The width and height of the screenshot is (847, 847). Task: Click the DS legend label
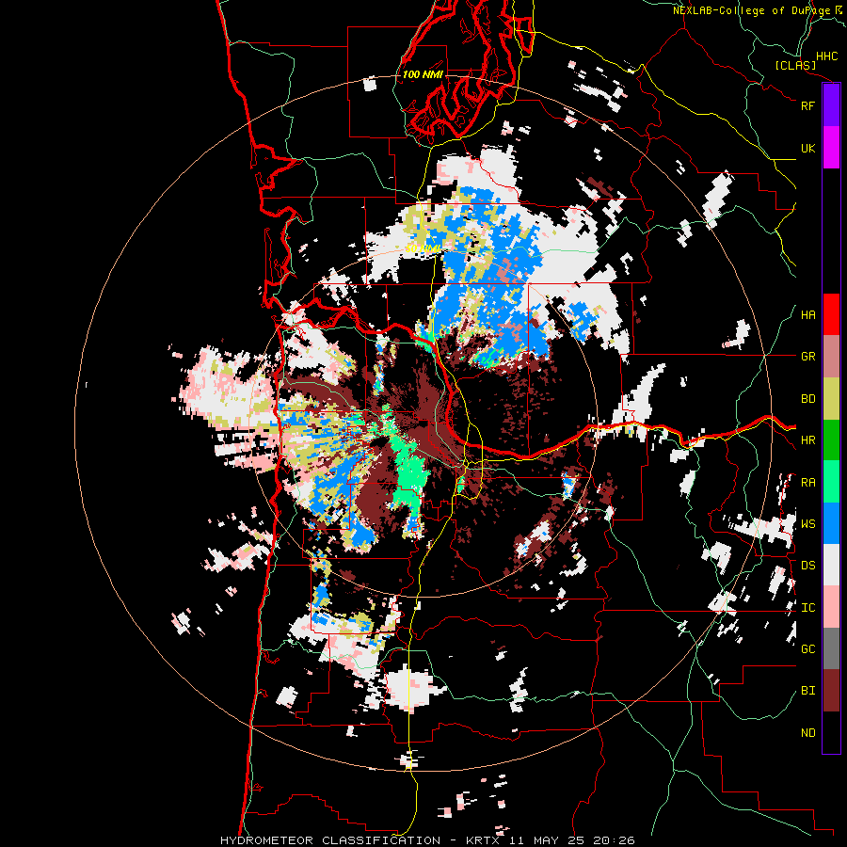[x=807, y=566]
